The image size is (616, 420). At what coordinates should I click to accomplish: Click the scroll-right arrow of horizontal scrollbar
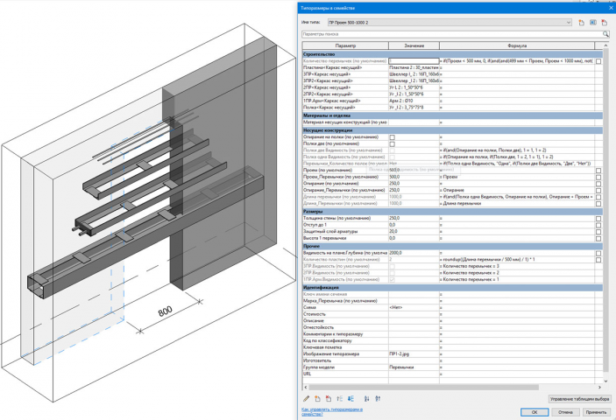(x=599, y=387)
